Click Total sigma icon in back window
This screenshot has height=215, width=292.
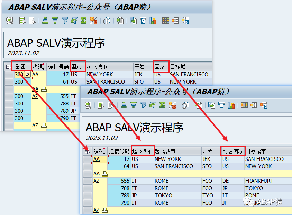pos(84,20)
